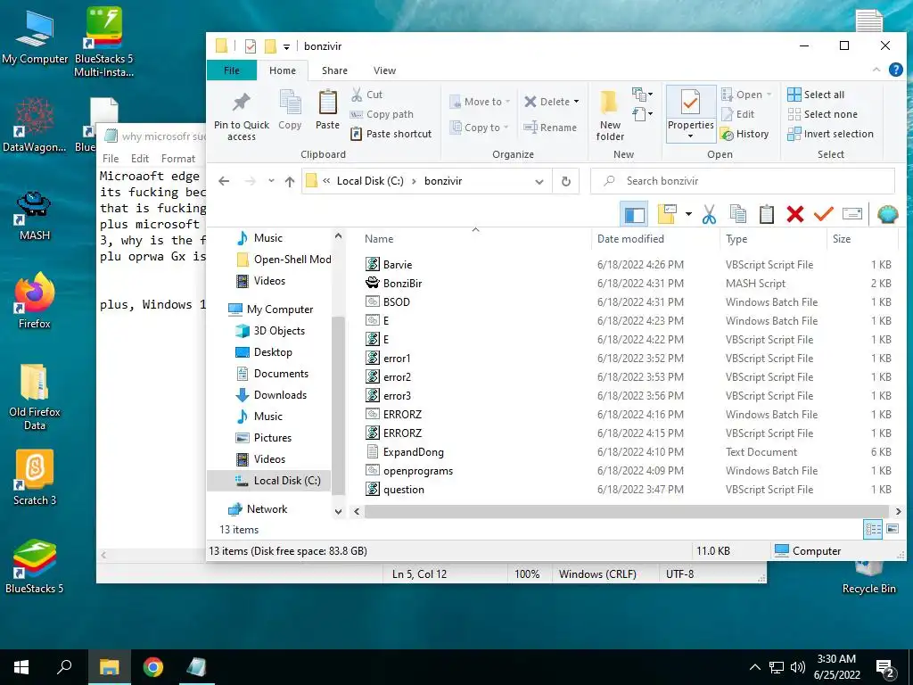Click Chrome in the taskbar
This screenshot has width=913, height=685.
tap(153, 667)
